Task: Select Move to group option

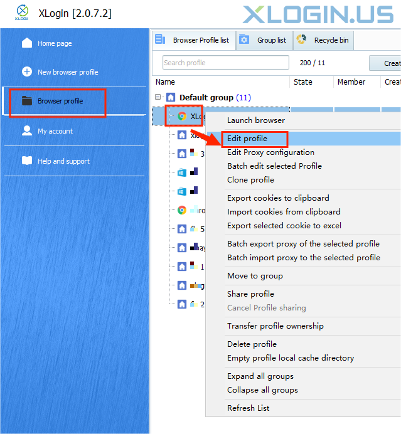Action: (255, 276)
